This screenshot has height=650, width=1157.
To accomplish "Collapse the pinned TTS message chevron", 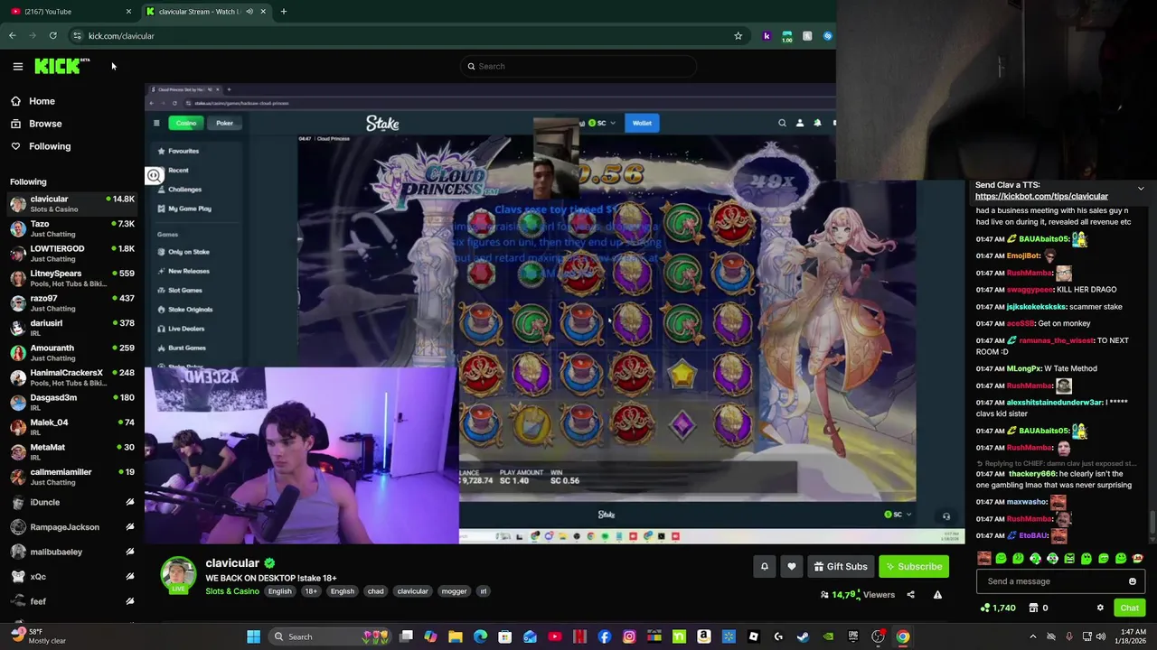I will pos(1141,189).
